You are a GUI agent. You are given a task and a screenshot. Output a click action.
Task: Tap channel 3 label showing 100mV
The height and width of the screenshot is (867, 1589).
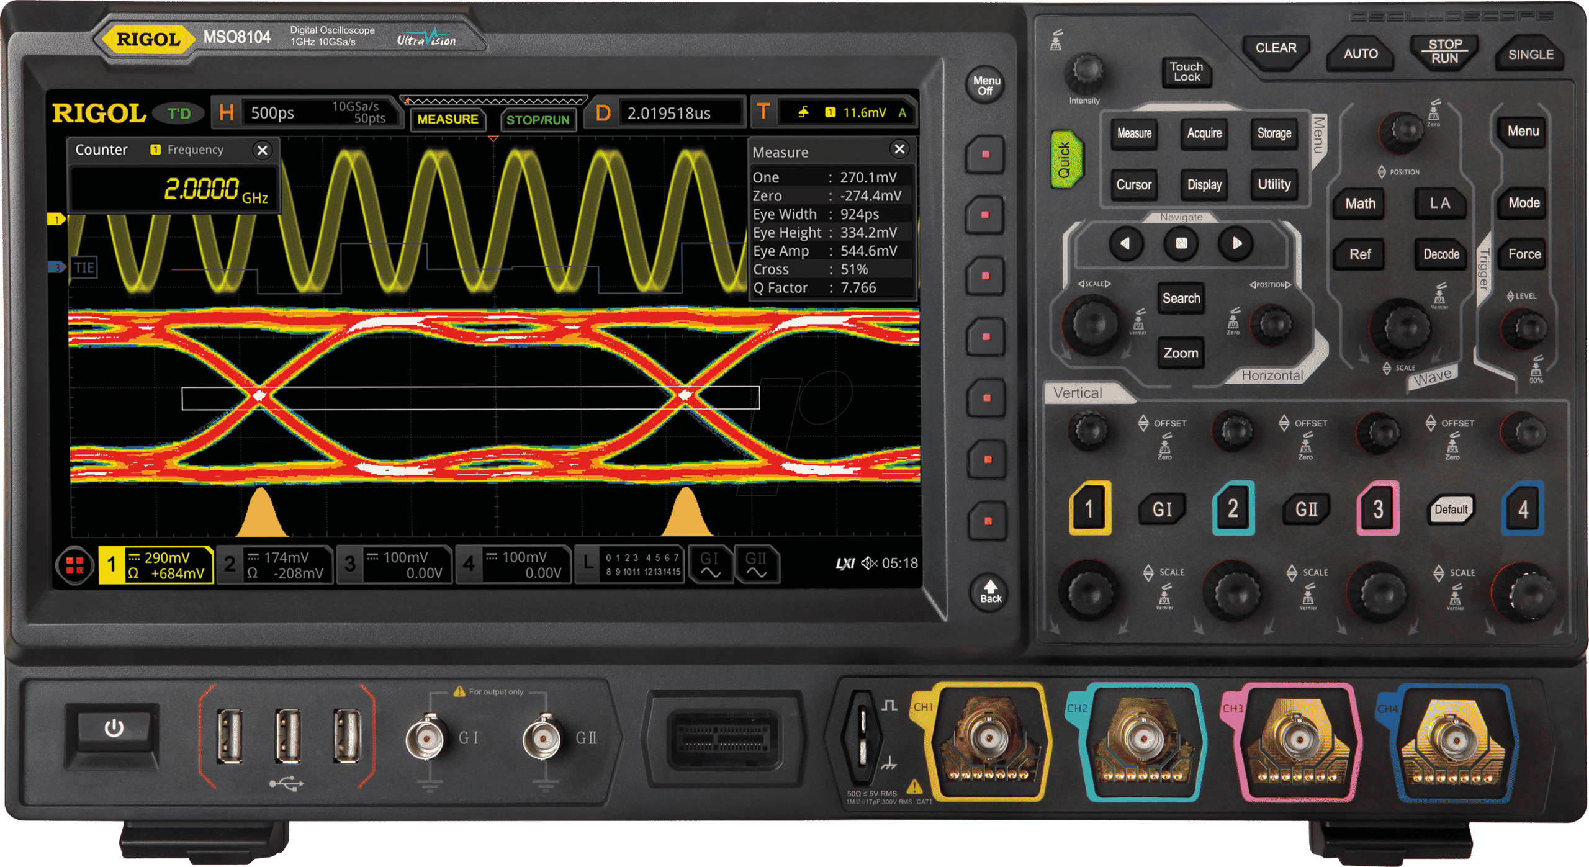click(394, 565)
